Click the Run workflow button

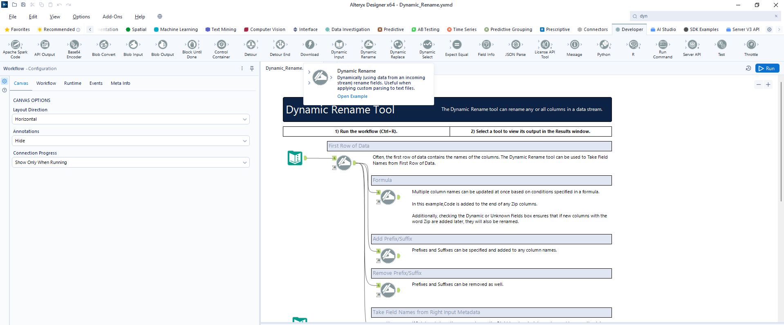click(767, 69)
